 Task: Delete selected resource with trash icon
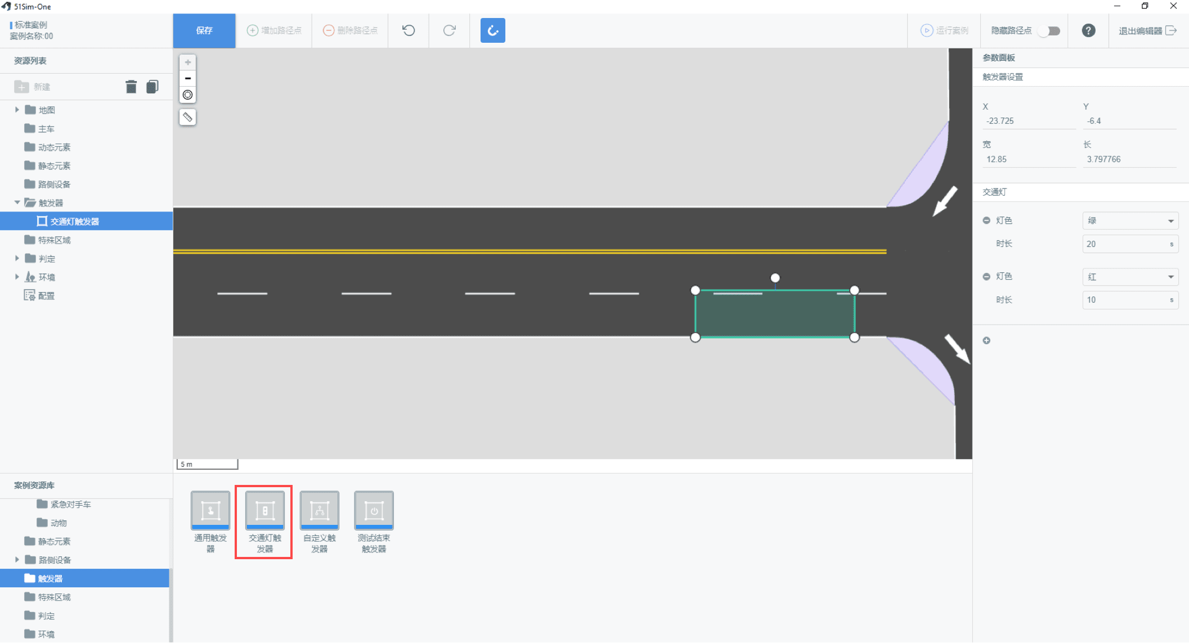(131, 87)
